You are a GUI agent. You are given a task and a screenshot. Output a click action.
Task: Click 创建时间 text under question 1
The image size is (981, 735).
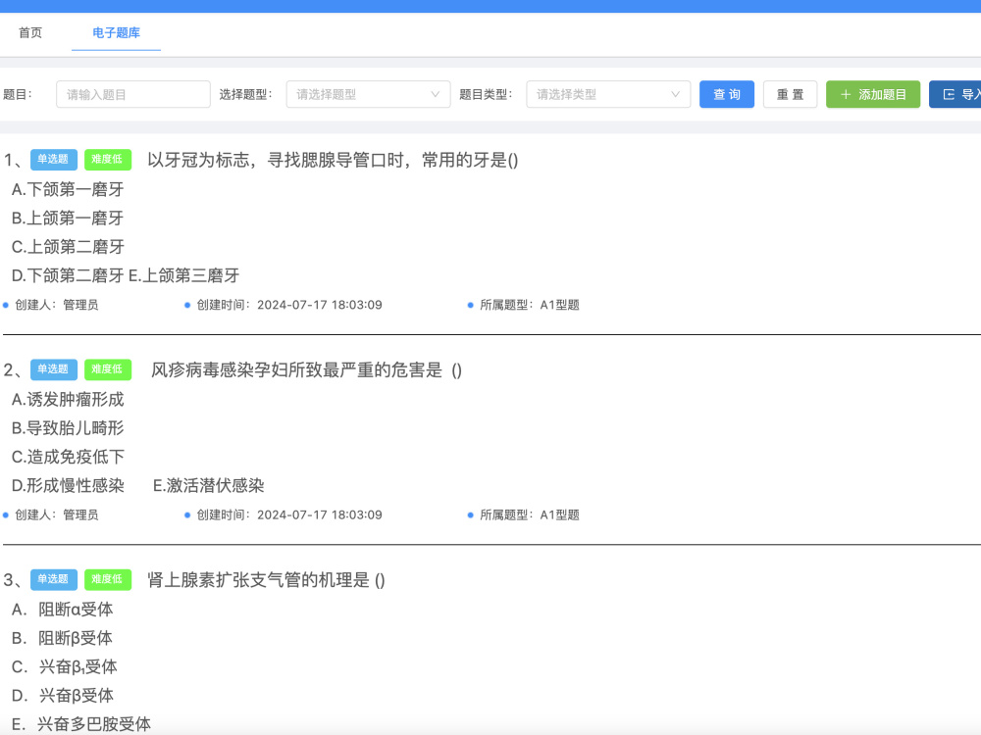(289, 305)
